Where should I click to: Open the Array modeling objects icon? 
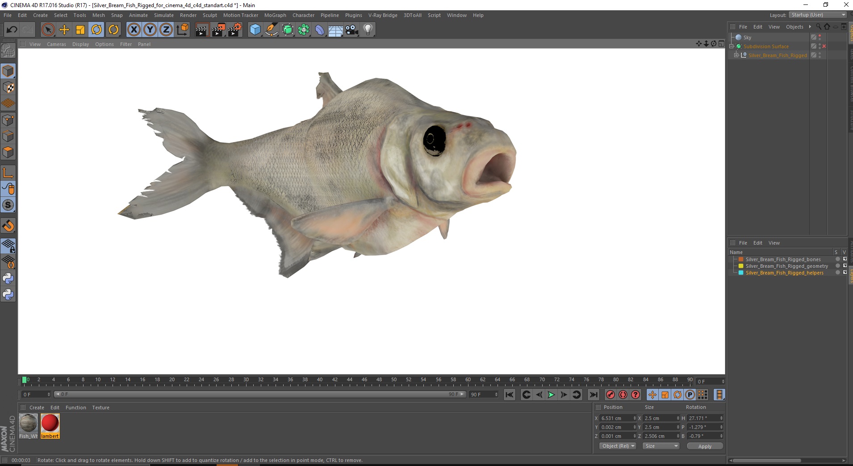click(x=304, y=30)
